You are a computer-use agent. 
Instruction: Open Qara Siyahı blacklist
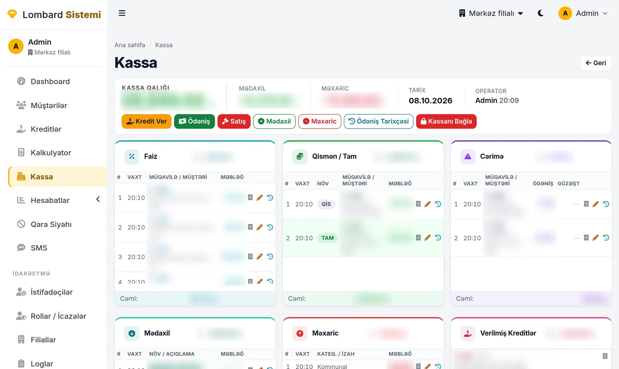[58, 224]
